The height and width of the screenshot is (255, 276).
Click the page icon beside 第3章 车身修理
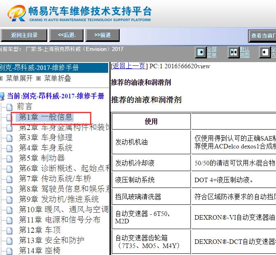[9, 138]
